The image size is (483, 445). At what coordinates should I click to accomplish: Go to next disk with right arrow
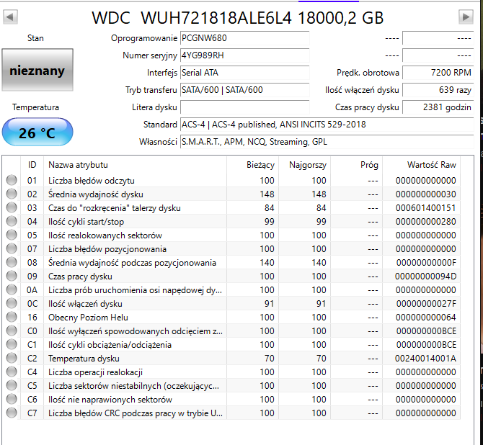pyautogui.click(x=466, y=17)
